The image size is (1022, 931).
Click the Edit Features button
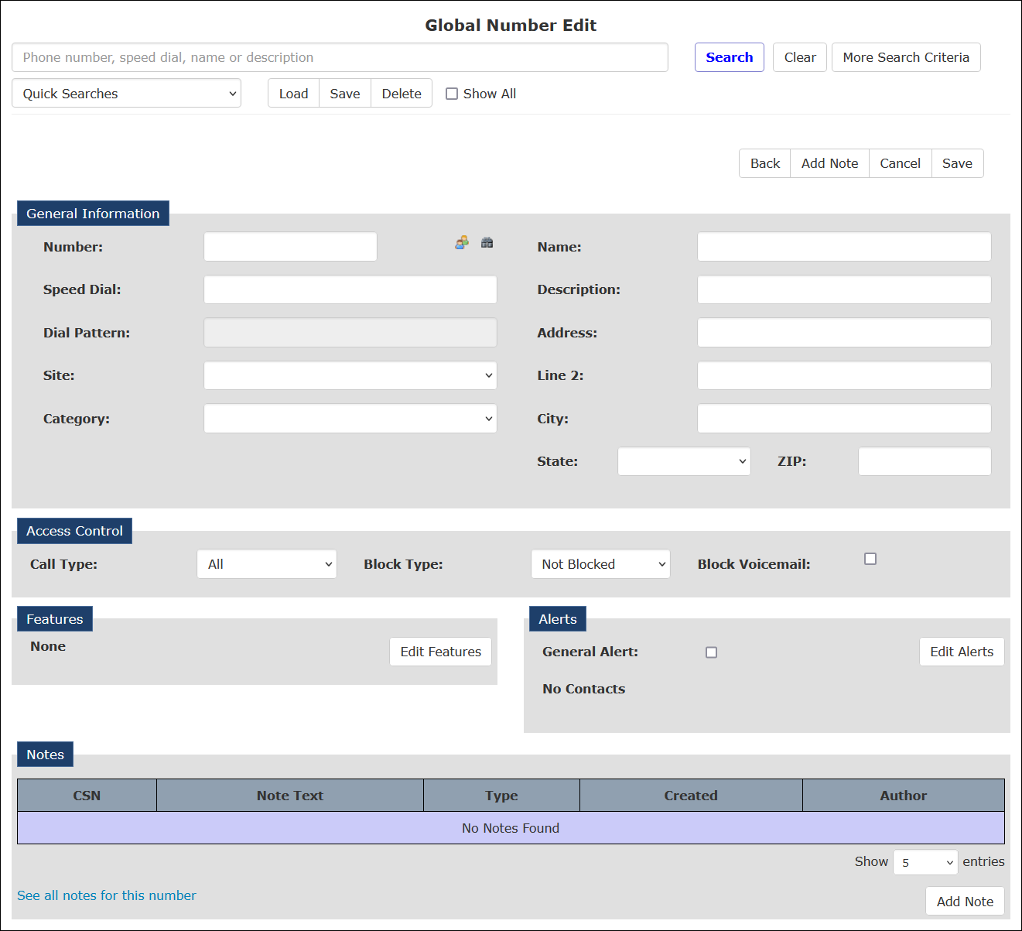[x=441, y=652]
